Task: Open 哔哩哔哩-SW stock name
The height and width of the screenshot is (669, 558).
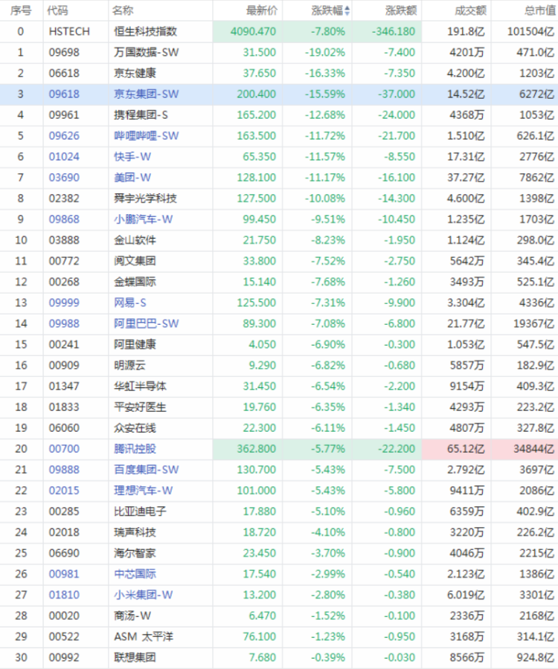Action: click(x=146, y=136)
